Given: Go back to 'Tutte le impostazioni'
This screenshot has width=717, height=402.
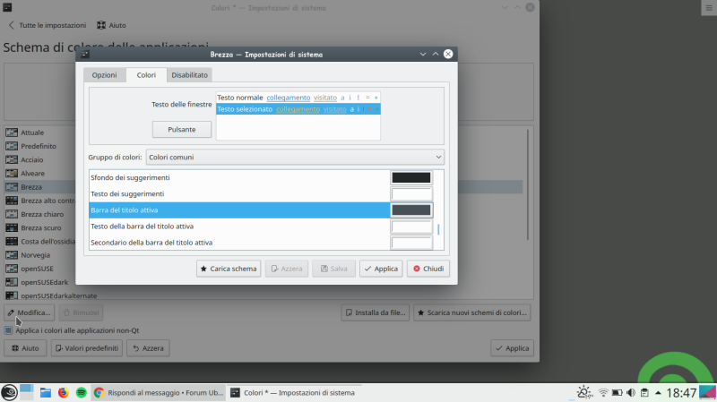Looking at the screenshot, I should point(48,25).
